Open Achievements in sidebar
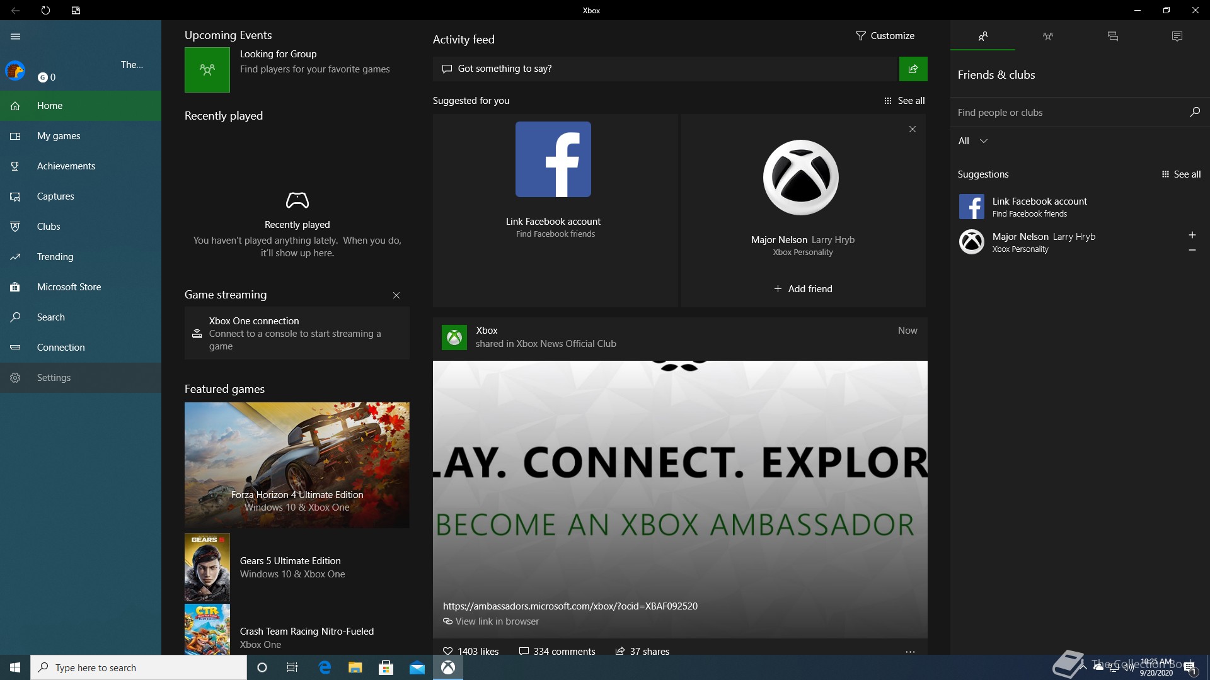This screenshot has height=680, width=1210. coord(81,166)
